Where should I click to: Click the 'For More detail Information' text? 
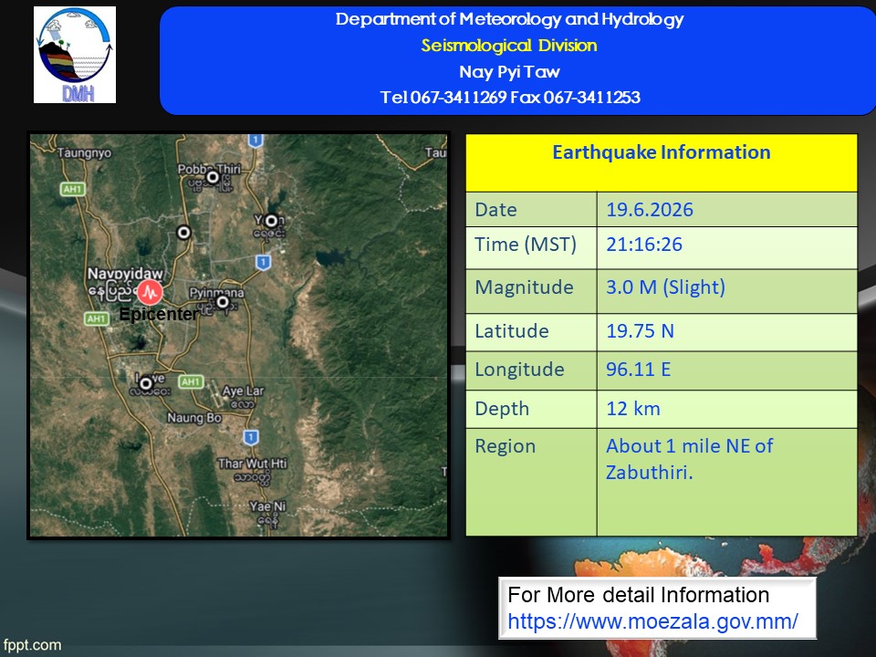click(x=638, y=595)
